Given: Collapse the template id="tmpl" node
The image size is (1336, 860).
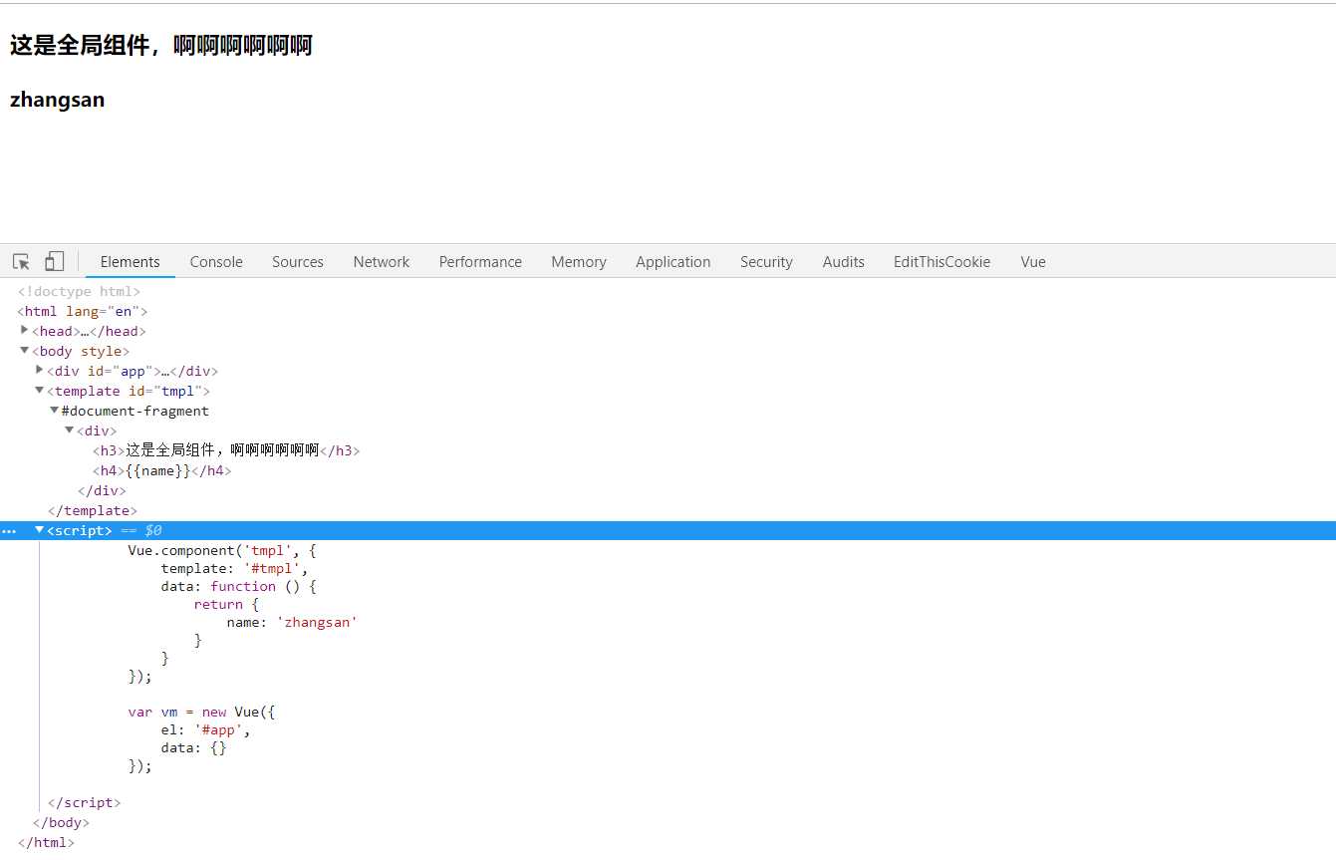Looking at the screenshot, I should point(40,390).
